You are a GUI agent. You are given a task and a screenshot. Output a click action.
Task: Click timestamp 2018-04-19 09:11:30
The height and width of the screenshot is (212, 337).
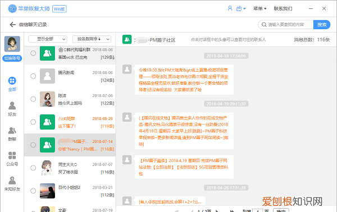click(x=226, y=104)
